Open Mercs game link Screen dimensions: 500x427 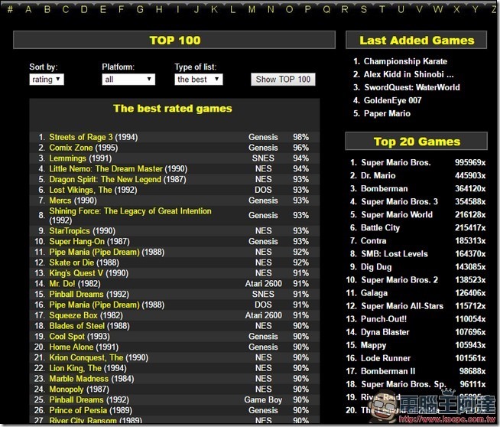(60, 200)
